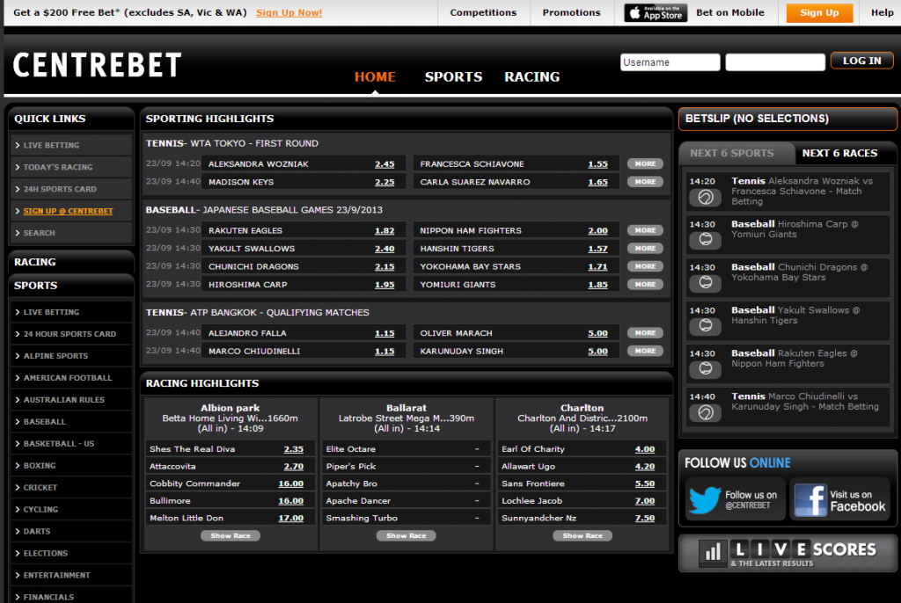Image resolution: width=901 pixels, height=603 pixels.
Task: Select Yakult Swallows odds 2.40
Action: (x=385, y=249)
